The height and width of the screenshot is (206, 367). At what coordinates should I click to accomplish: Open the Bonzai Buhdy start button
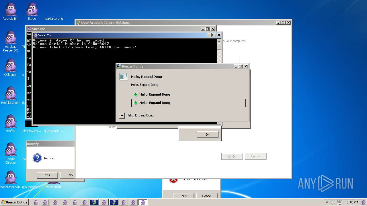[x=14, y=202]
